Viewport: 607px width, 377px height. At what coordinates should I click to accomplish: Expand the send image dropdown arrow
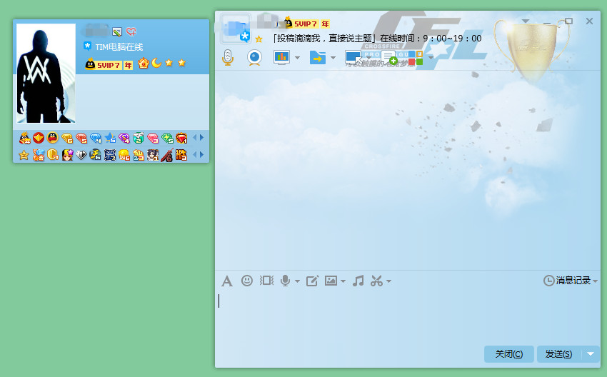[343, 282]
